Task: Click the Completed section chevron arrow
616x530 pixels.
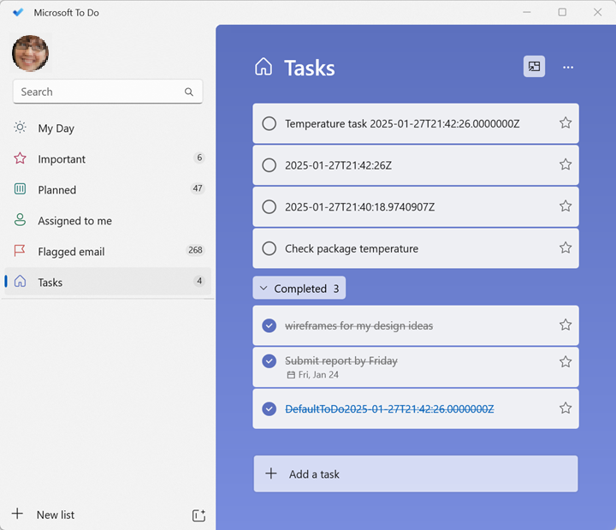Action: coord(264,289)
